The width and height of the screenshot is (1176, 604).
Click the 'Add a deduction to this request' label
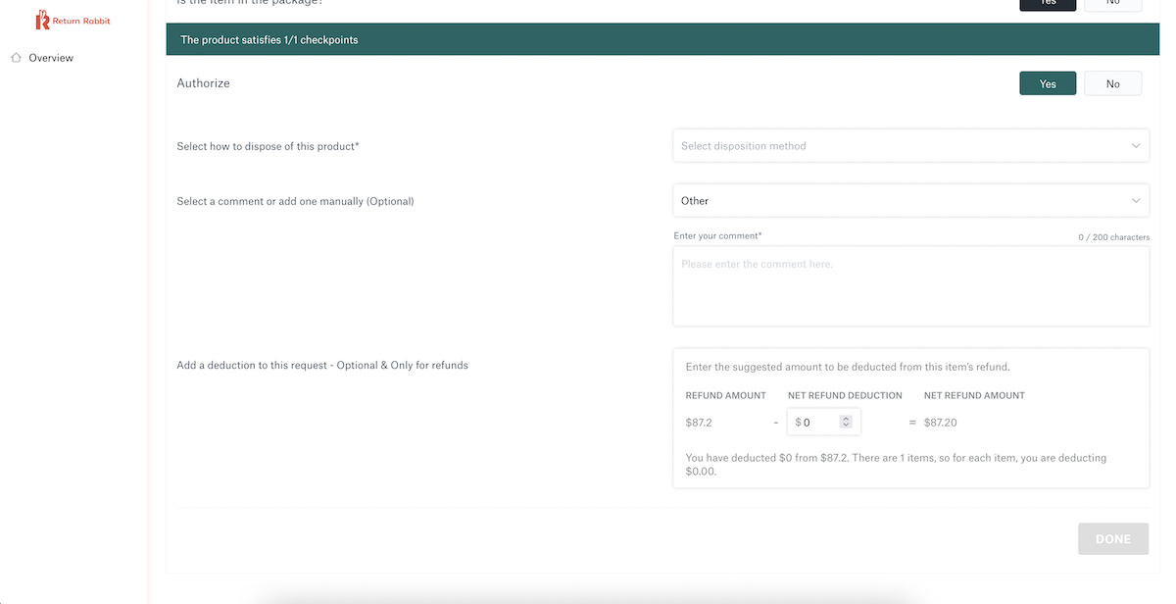pos(322,366)
